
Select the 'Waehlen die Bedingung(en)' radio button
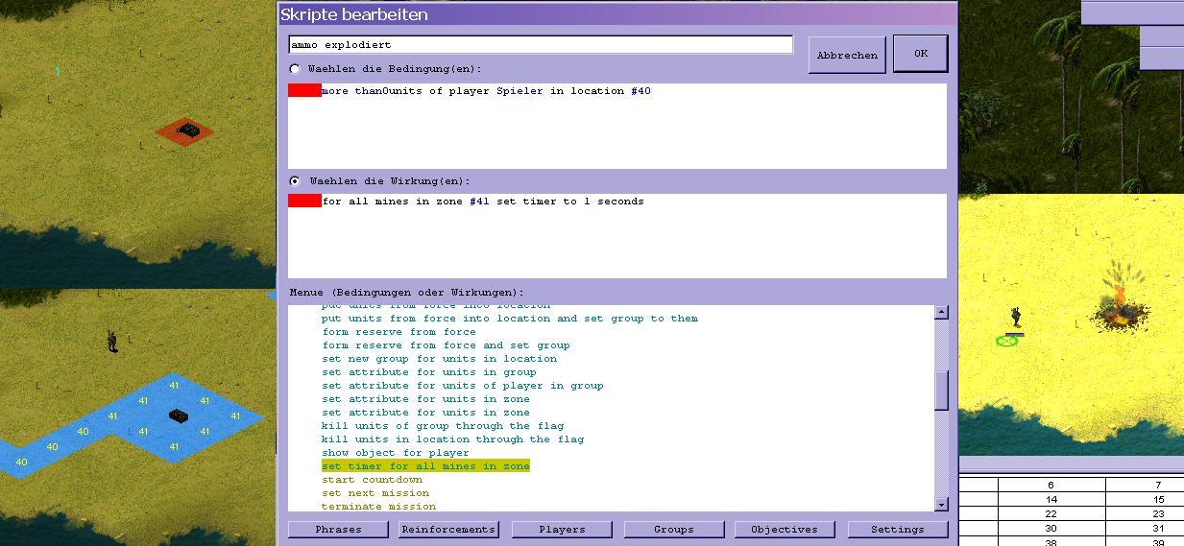pyautogui.click(x=295, y=69)
